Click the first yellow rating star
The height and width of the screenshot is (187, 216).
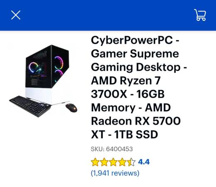click(x=95, y=162)
